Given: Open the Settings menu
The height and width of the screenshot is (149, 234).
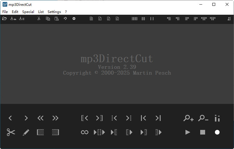Looking at the screenshot, I should (x=54, y=12).
